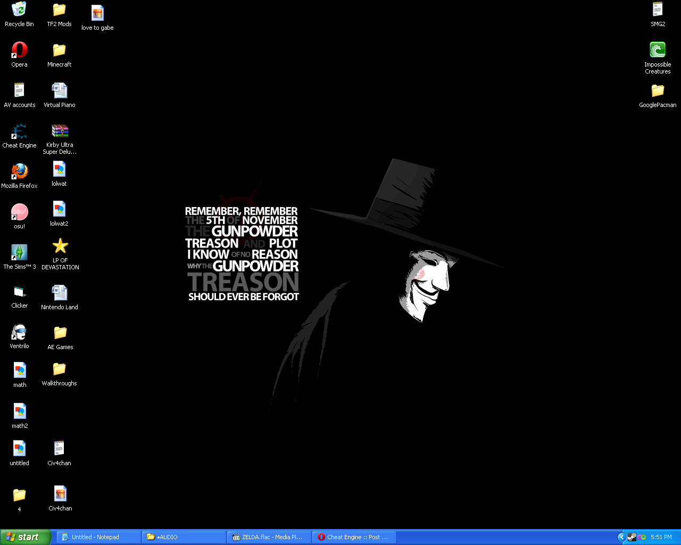This screenshot has width=681, height=545.
Task: Switch to the ZELDA.flac Media Player window
Action: click(x=269, y=537)
